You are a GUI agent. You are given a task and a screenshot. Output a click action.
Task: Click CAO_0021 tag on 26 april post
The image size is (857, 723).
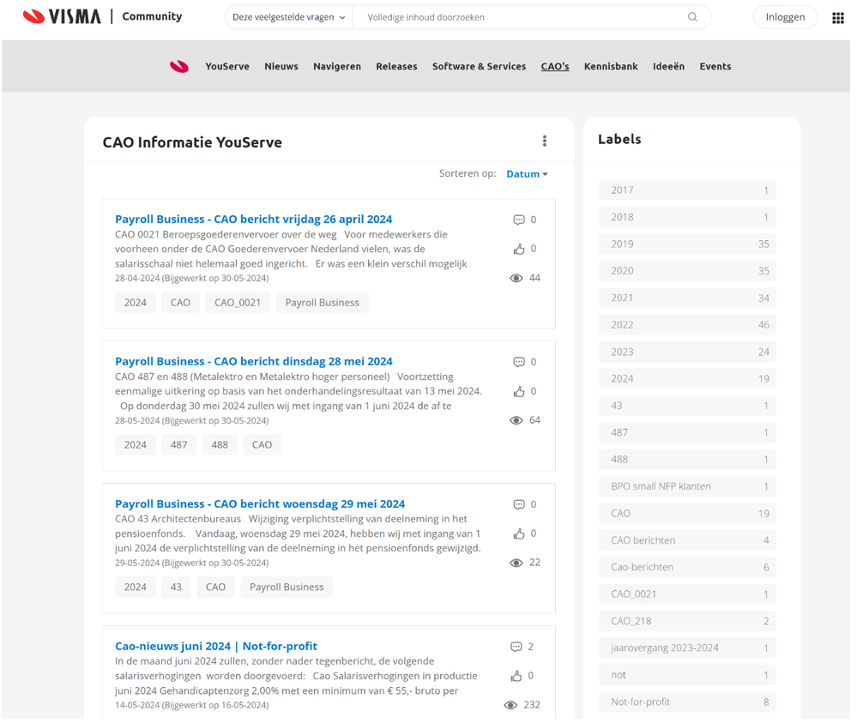(x=238, y=303)
